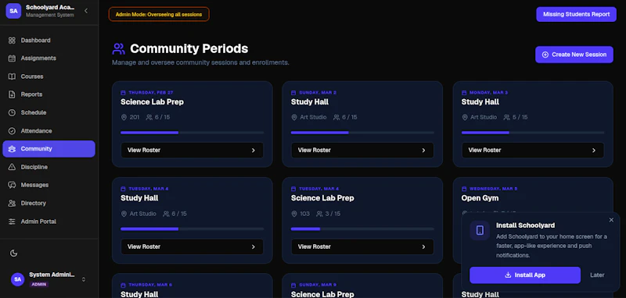Image resolution: width=626 pixels, height=298 pixels.
Task: Click the Courses book icon
Action: tap(12, 76)
